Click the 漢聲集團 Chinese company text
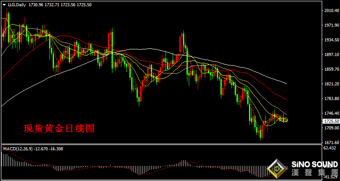The height and width of the screenshot is (181, 340). coord(315,173)
